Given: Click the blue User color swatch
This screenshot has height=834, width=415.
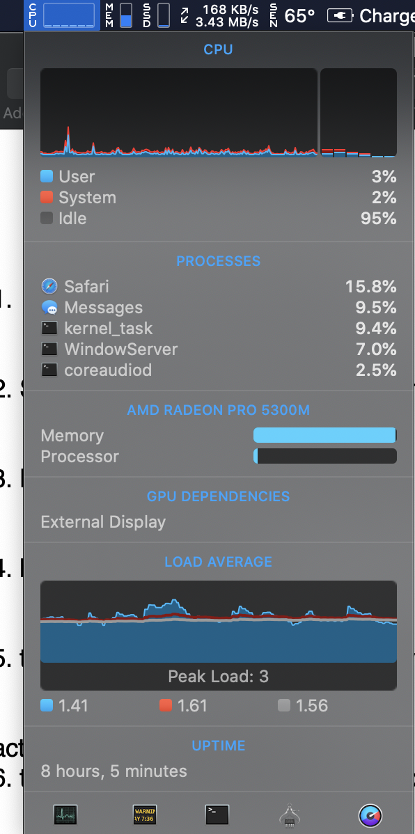Looking at the screenshot, I should click(47, 177).
